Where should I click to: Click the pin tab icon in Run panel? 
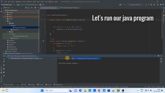tap(4, 76)
